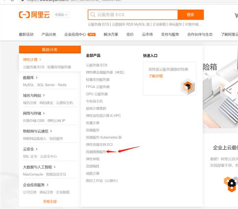This screenshot has height=209, width=238.
Task: Click the orange cube promo icon
Action: (187, 87)
